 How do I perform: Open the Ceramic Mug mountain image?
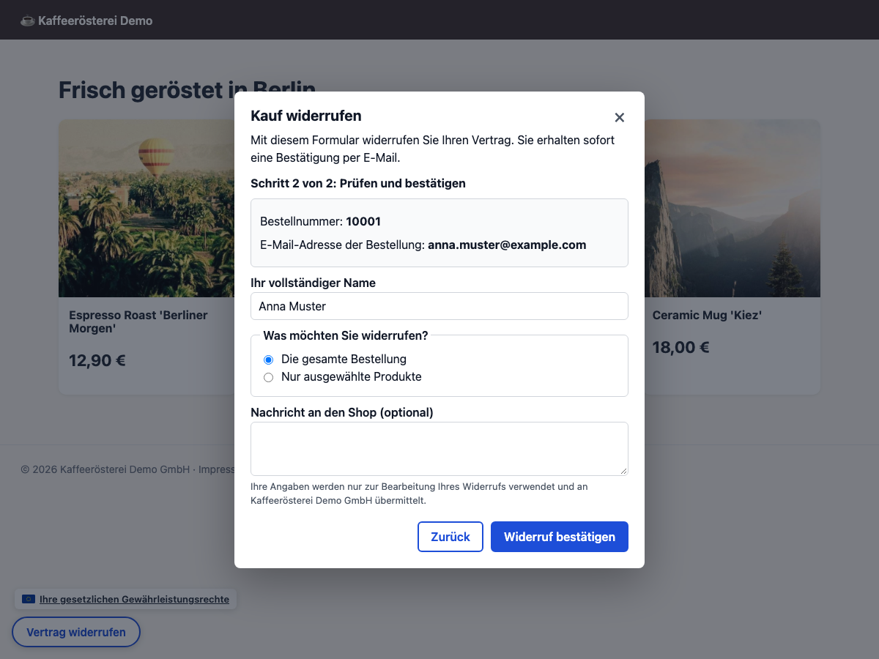tap(732, 209)
